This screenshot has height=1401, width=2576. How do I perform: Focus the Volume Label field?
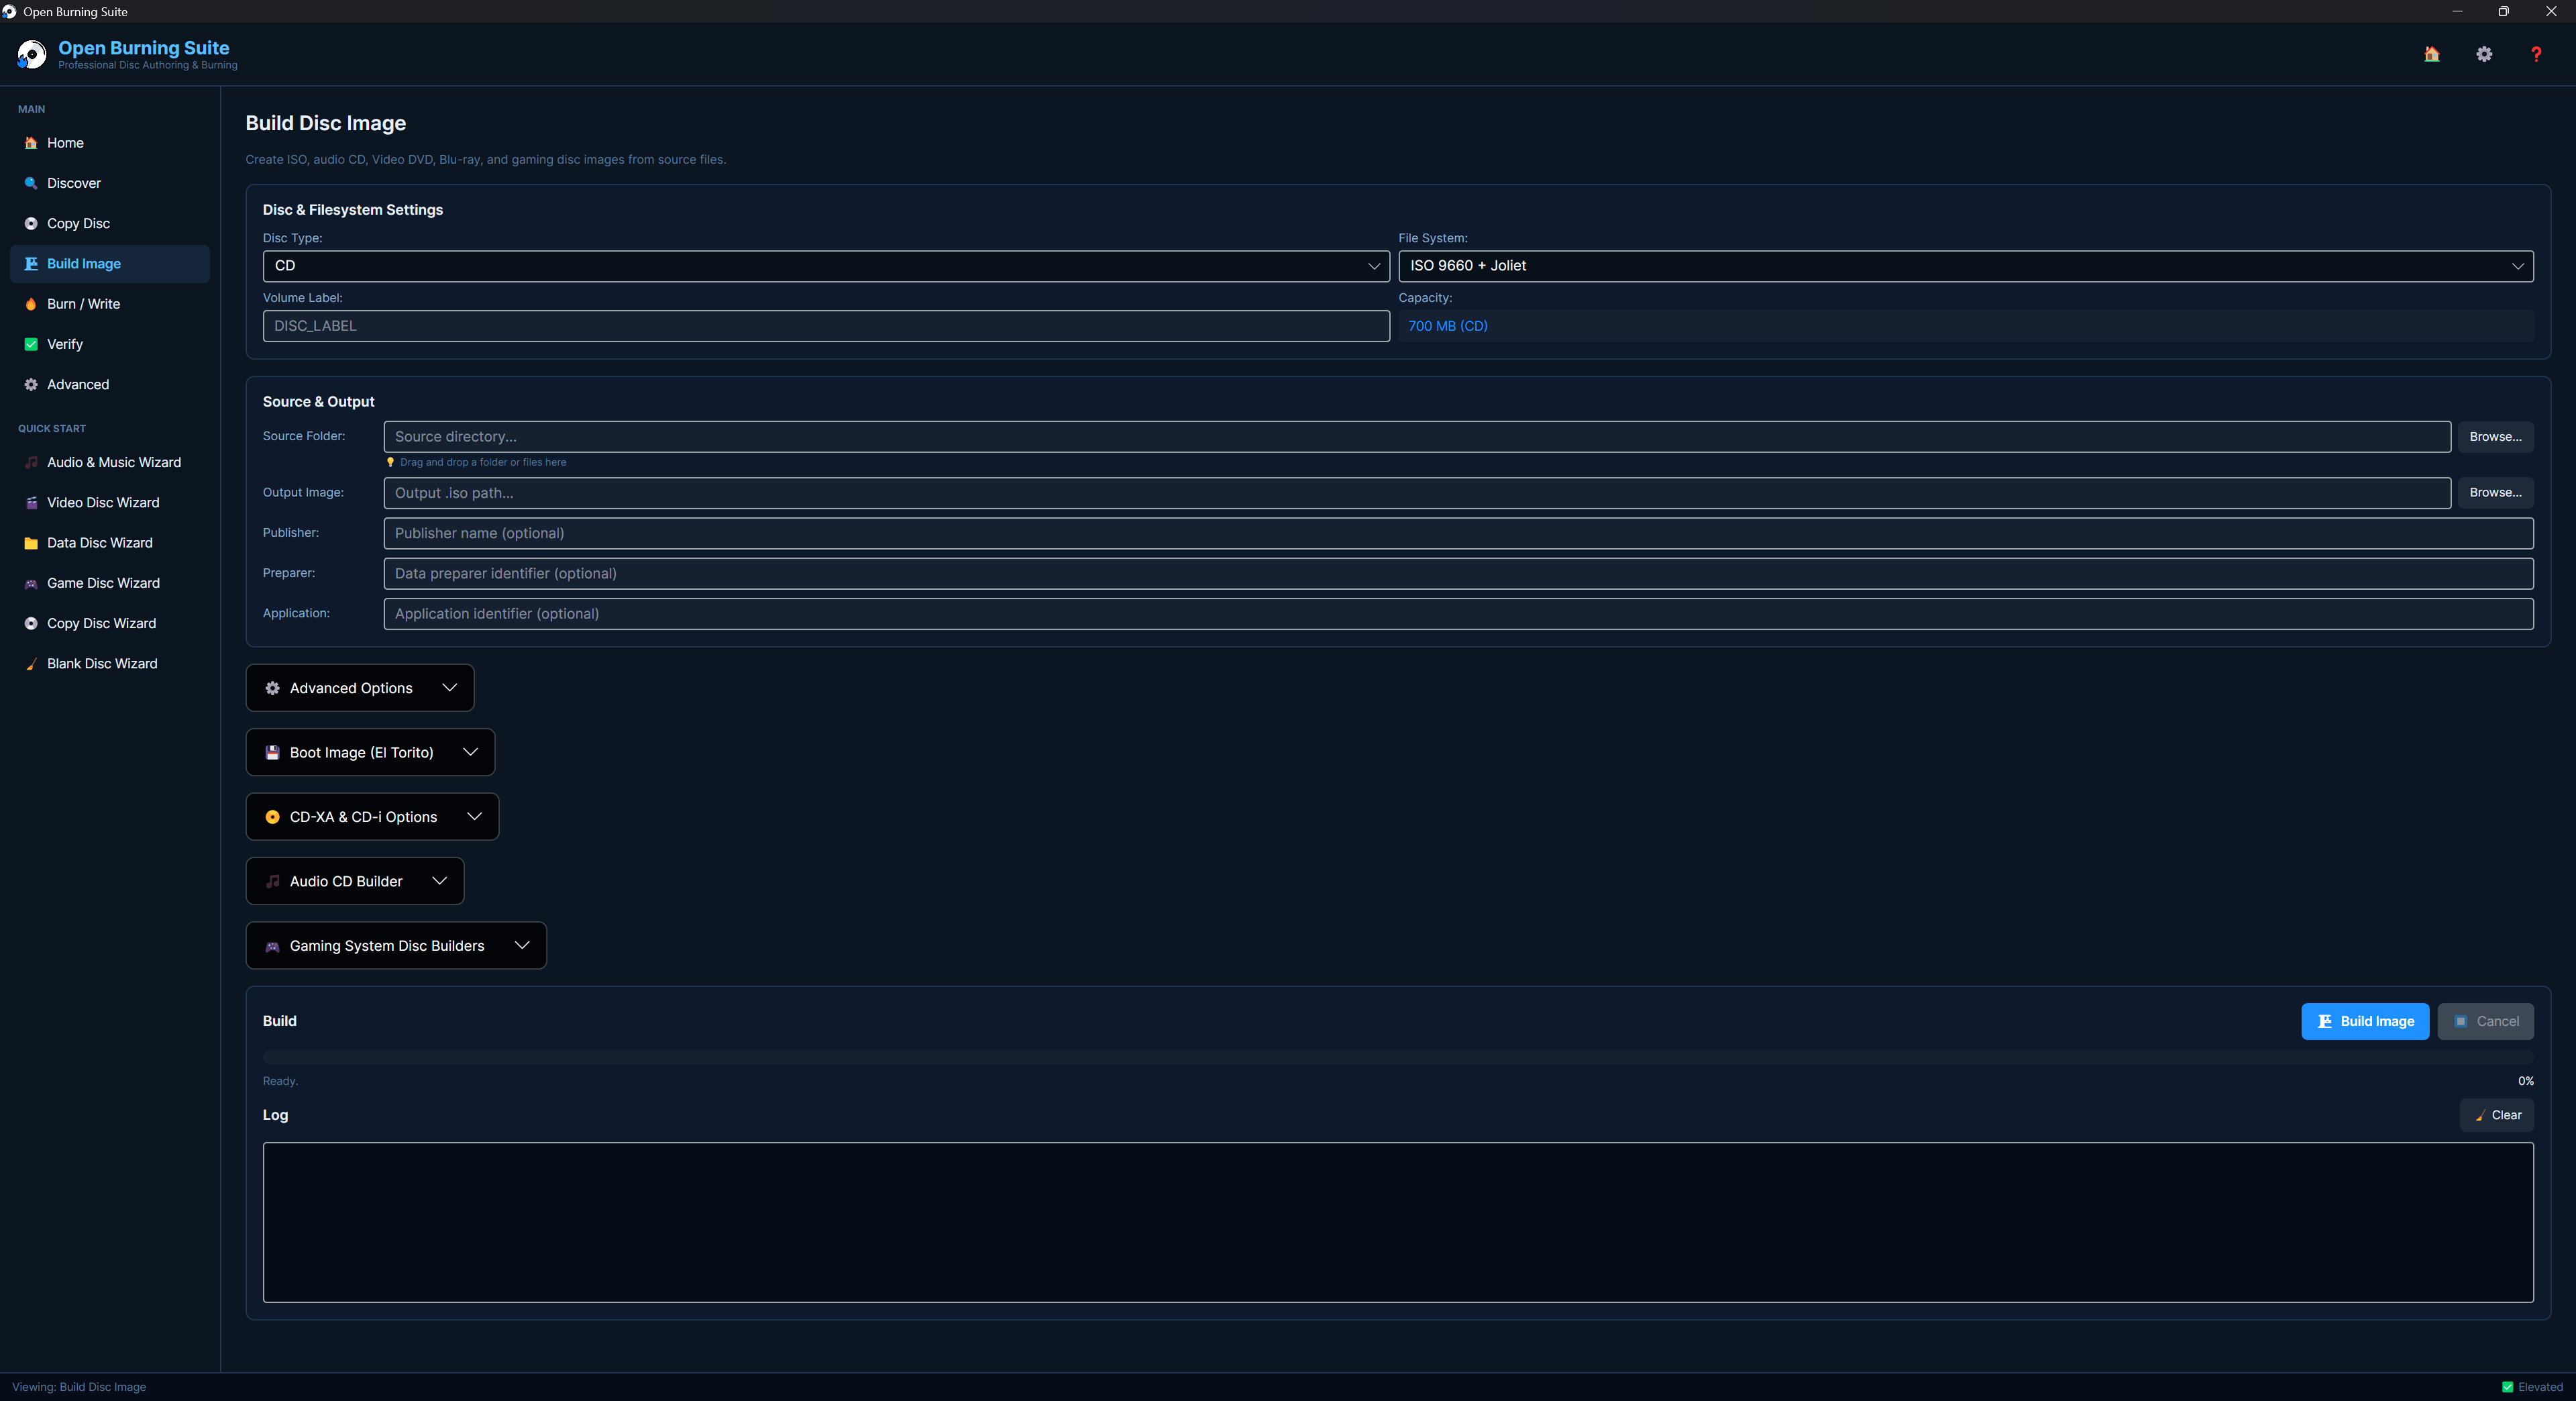point(826,326)
